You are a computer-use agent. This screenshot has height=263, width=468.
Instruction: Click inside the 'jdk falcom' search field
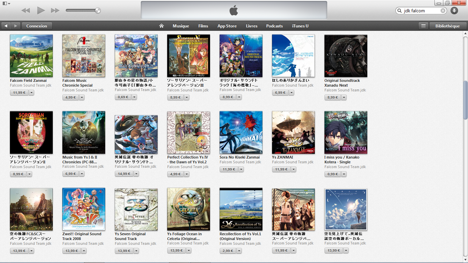[x=422, y=11]
